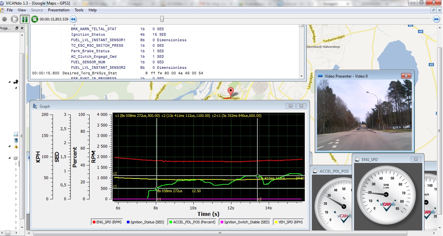Click the ENG_SPD window gauge icon
Image resolution: width=443 pixels, height=236 pixels.
point(357,159)
